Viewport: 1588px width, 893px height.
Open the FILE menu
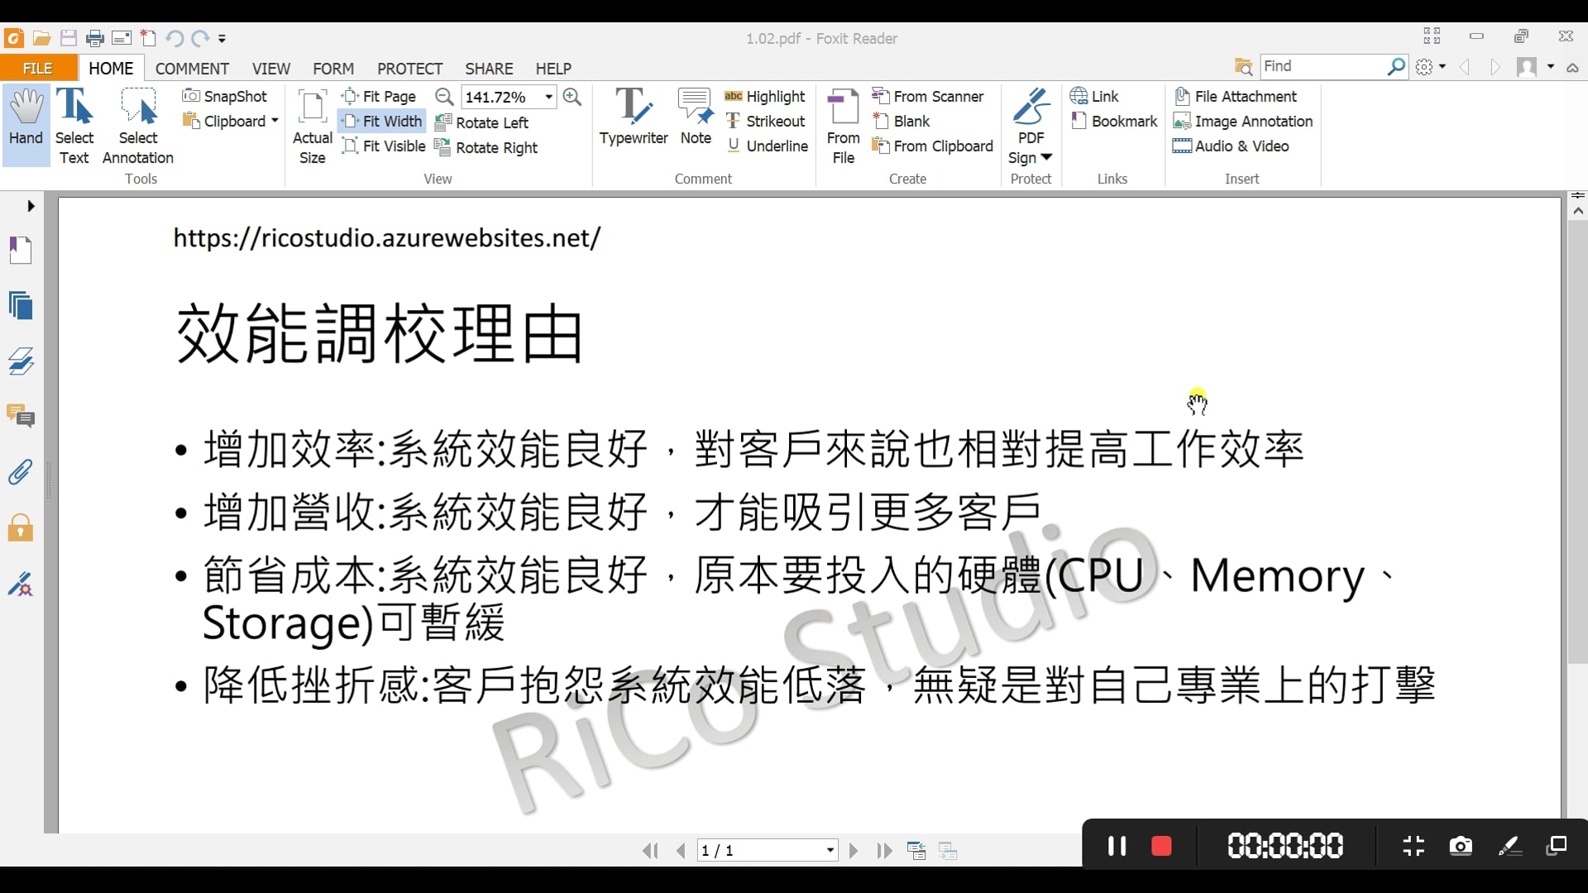pos(37,69)
